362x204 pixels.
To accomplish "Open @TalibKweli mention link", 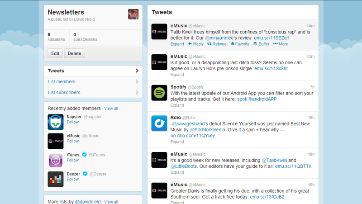I will pos(274,161).
